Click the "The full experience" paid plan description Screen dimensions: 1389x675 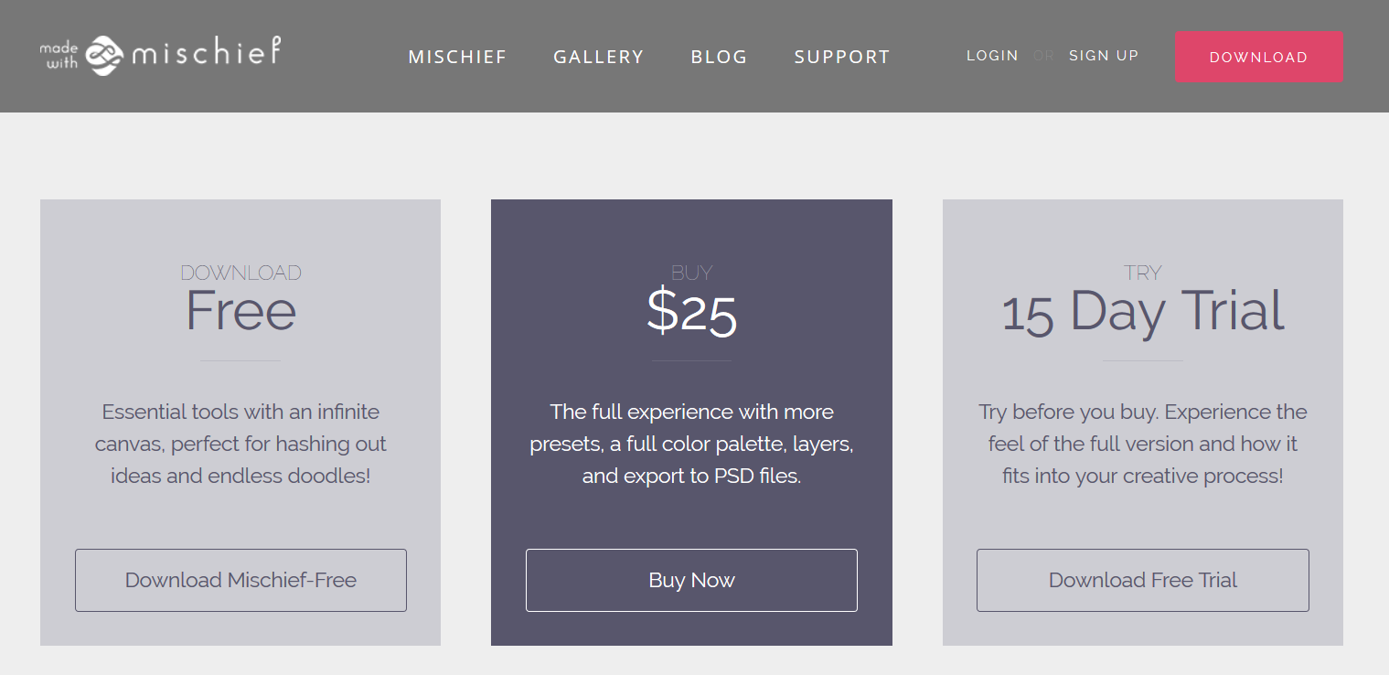click(x=691, y=444)
